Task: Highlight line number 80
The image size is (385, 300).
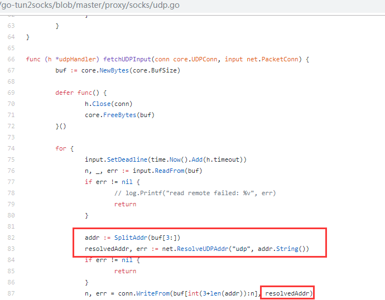Action: pos(11,215)
